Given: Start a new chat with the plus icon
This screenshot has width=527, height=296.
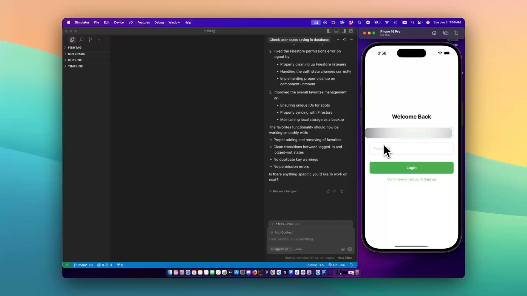Looking at the screenshot, I should 338,40.
